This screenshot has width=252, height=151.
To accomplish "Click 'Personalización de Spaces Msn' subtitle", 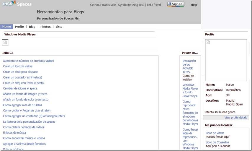I will (58, 19).
